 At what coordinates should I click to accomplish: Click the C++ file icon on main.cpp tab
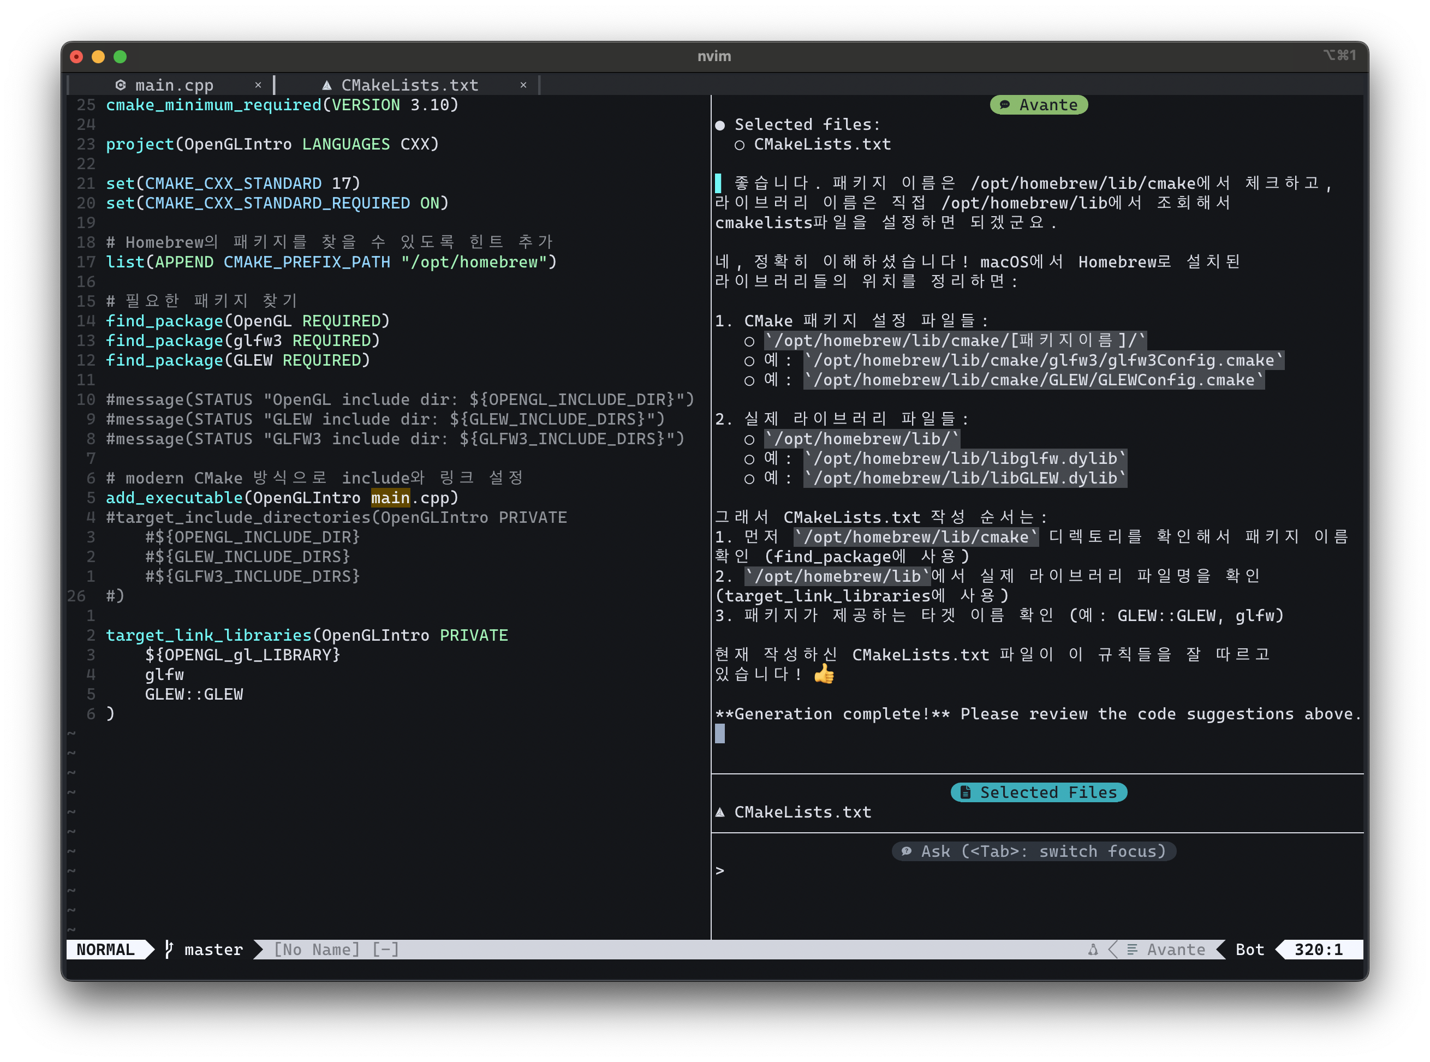point(120,85)
